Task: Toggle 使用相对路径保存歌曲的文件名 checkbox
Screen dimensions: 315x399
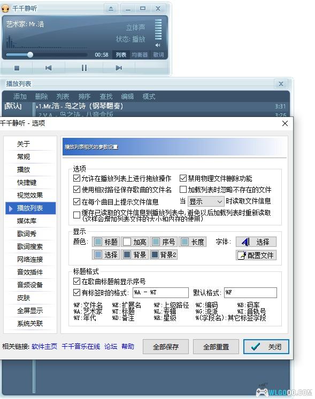Action: point(76,189)
